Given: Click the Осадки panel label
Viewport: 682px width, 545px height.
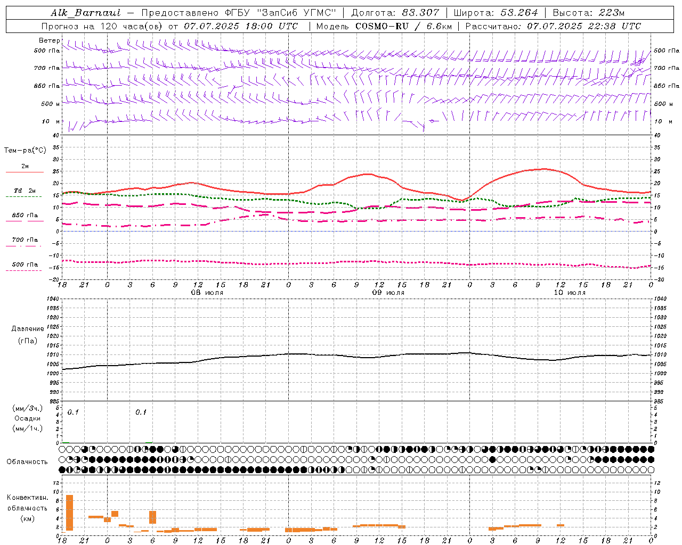Looking at the screenshot, I should point(27,418).
